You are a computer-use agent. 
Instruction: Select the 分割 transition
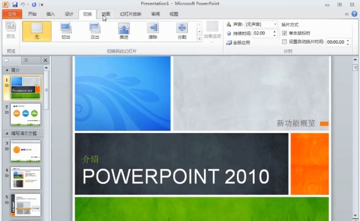(x=182, y=31)
